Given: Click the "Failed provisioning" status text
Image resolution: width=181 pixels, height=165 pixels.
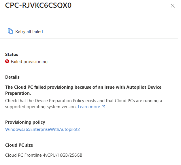Looking at the screenshot, I should [x=29, y=62].
